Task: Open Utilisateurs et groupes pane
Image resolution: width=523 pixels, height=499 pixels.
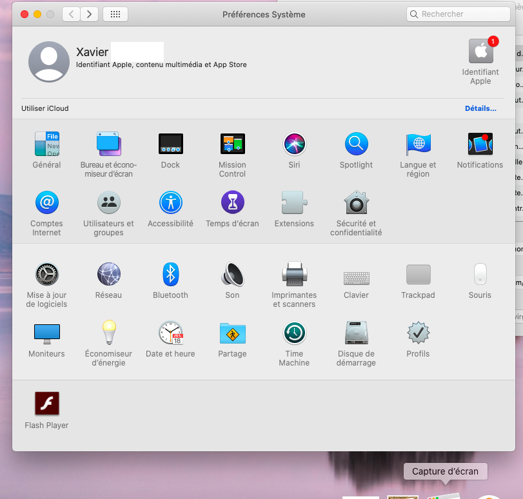Action: point(109,202)
